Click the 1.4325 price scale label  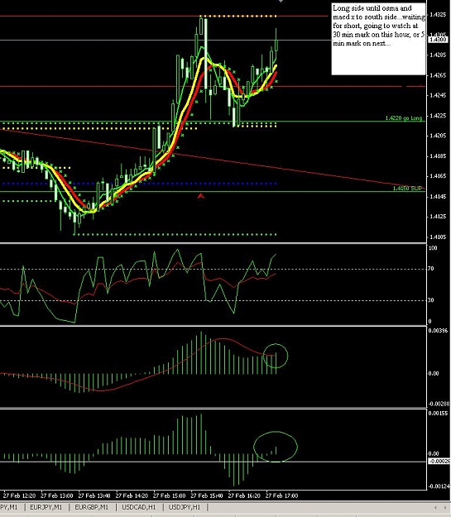[x=439, y=15]
